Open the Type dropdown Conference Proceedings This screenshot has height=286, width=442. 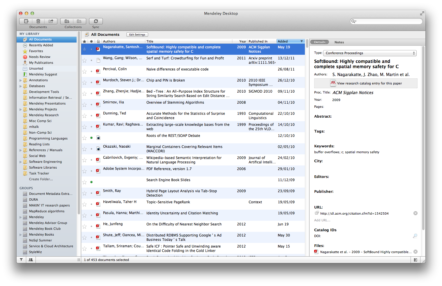tap(370, 53)
